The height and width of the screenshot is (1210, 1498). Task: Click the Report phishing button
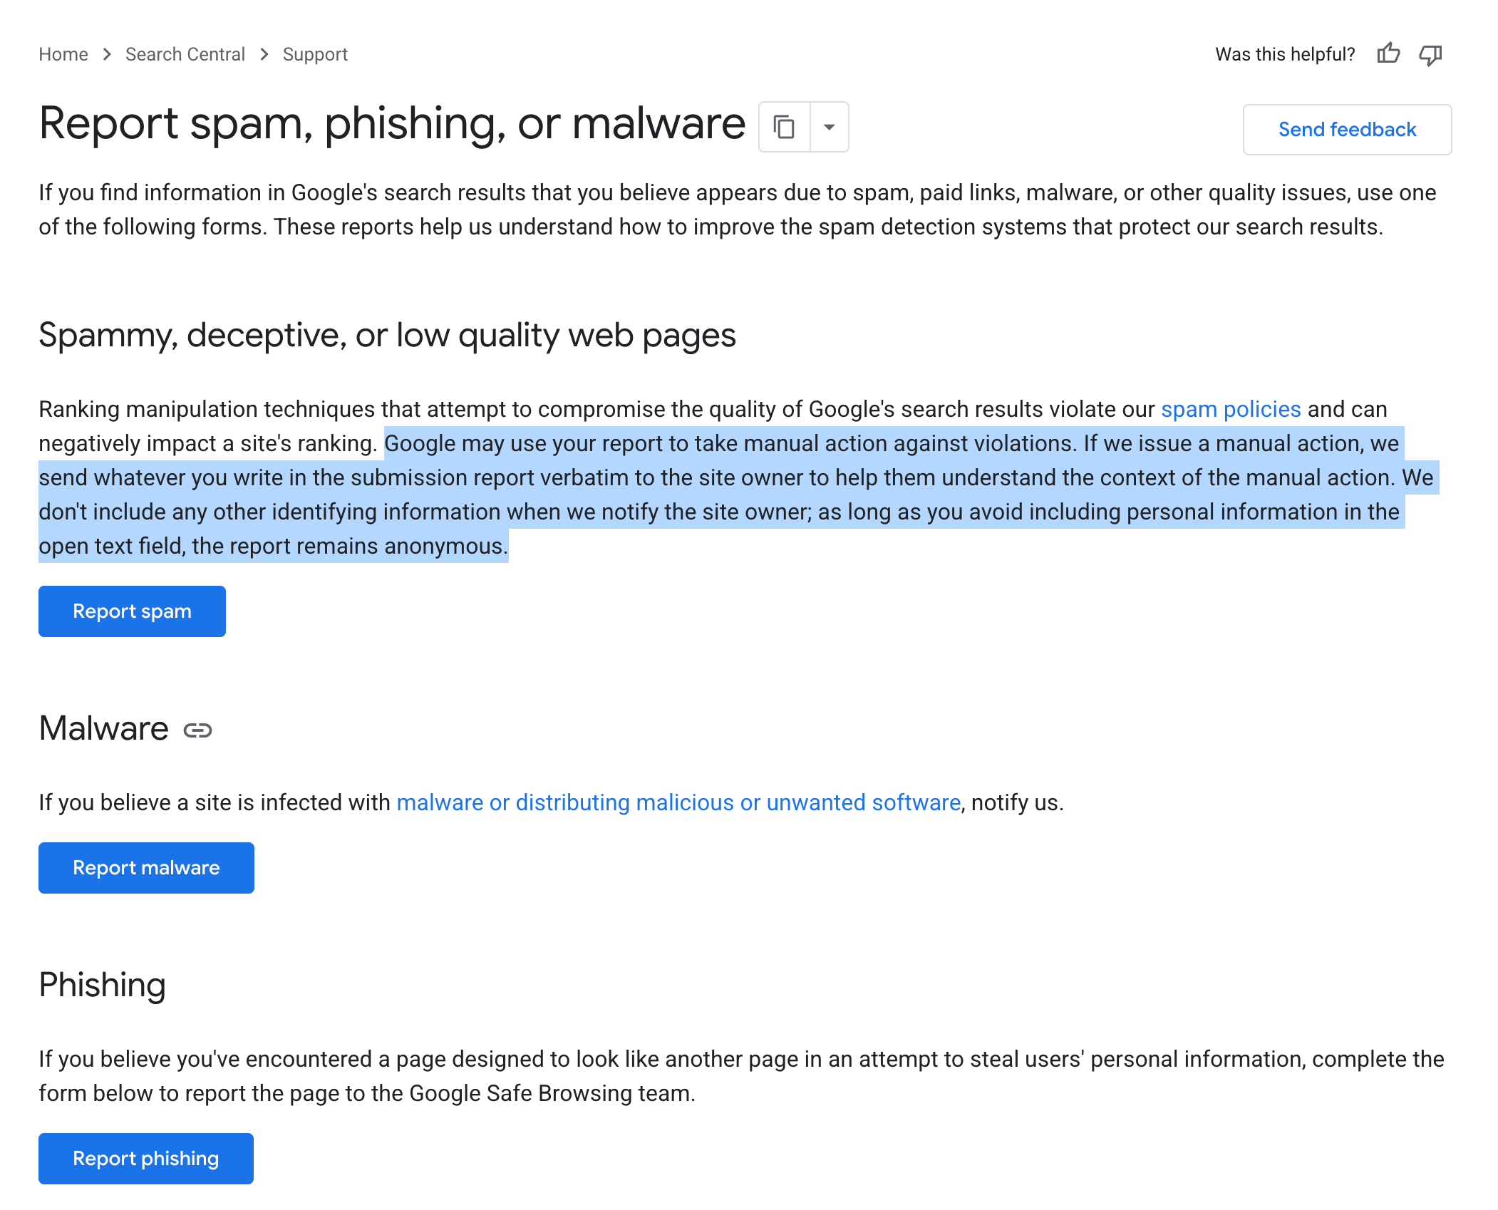click(x=145, y=1158)
